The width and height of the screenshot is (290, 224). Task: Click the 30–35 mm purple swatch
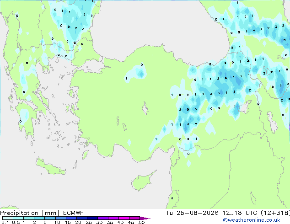pos(102,218)
